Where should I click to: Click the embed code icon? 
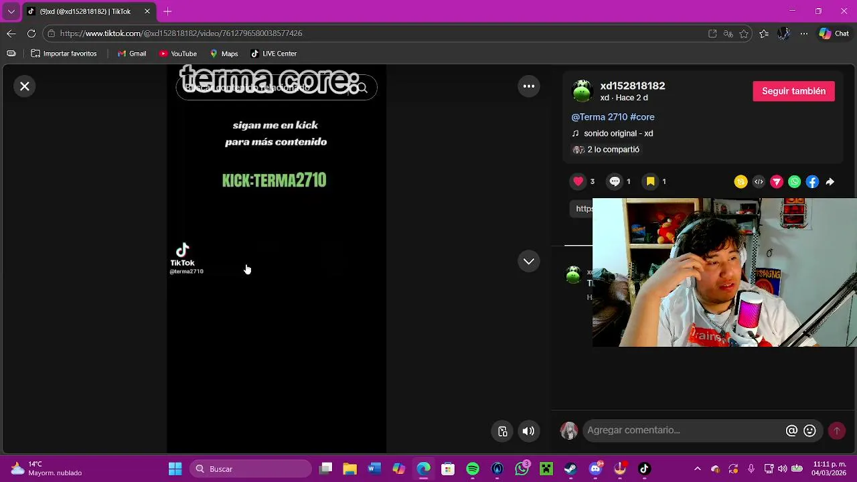coord(759,182)
